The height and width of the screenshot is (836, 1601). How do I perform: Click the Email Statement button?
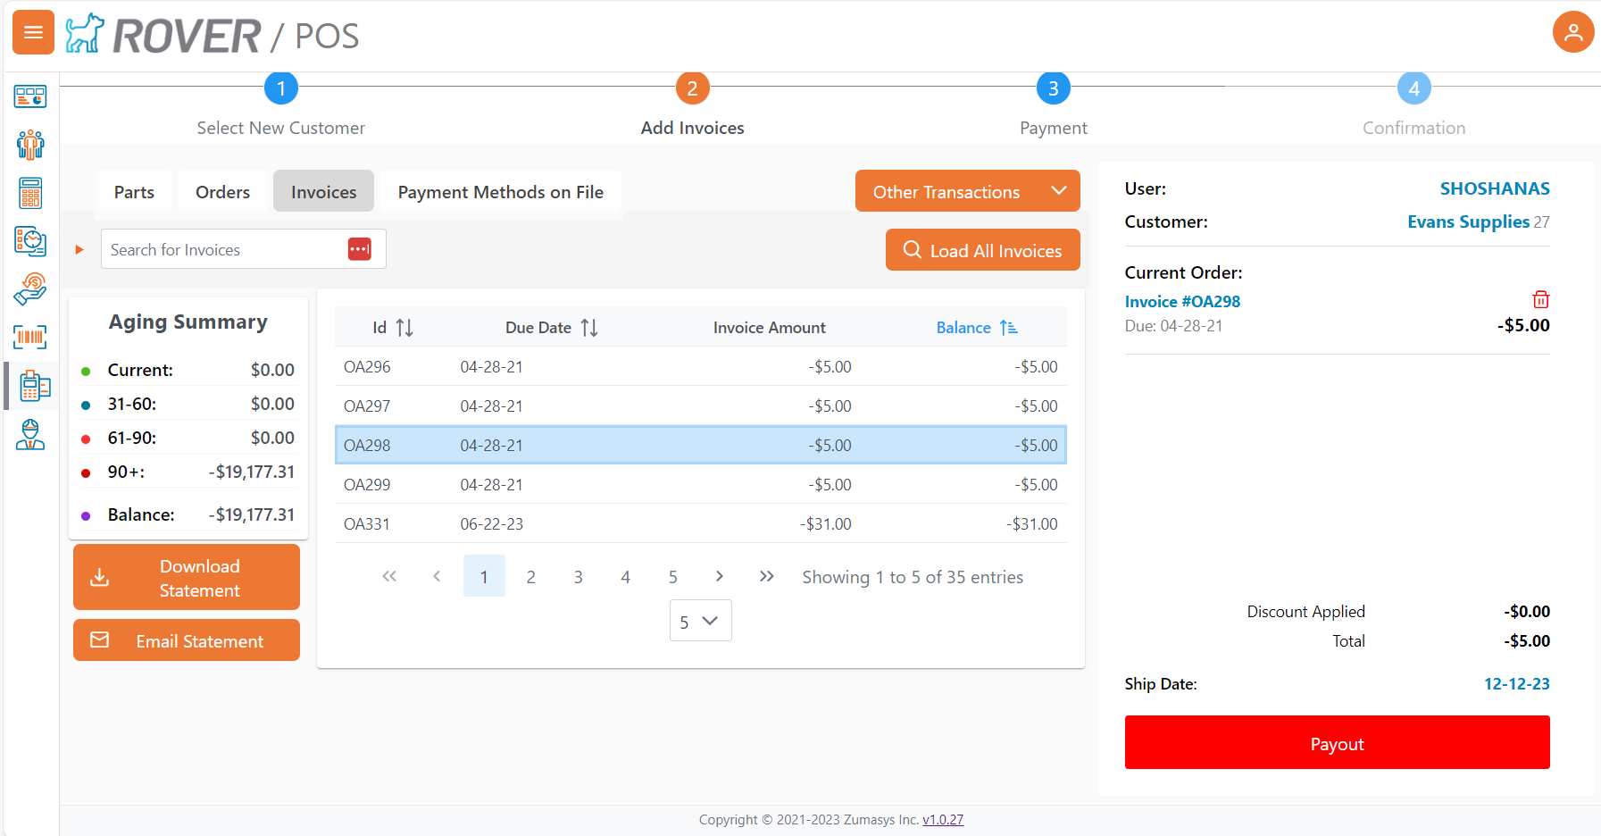[186, 640]
